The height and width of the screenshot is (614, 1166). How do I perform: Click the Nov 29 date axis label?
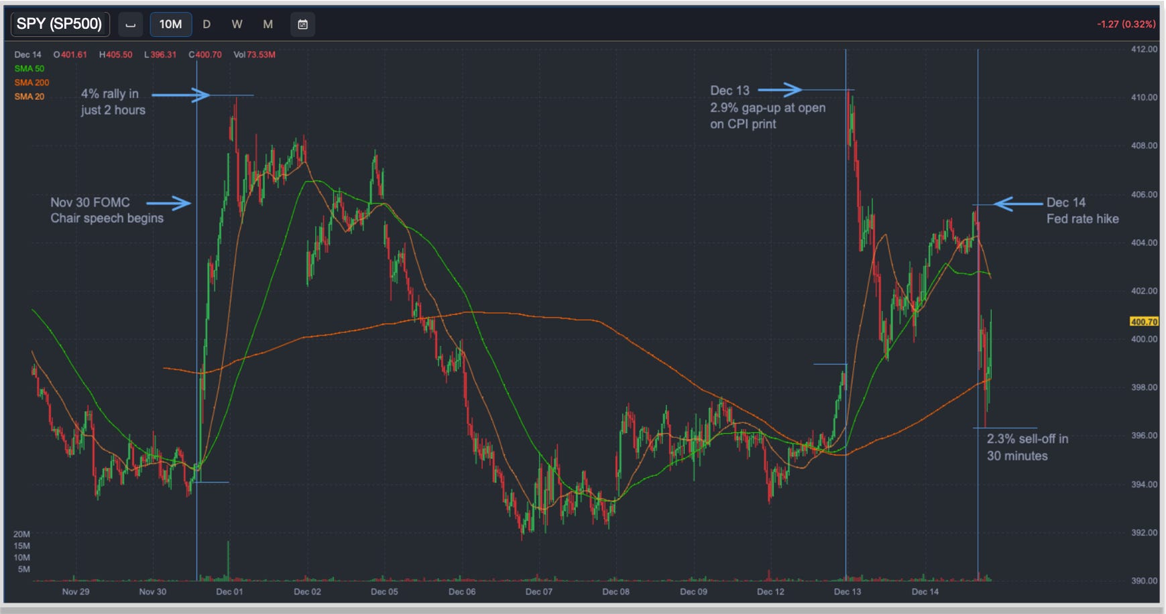76,592
